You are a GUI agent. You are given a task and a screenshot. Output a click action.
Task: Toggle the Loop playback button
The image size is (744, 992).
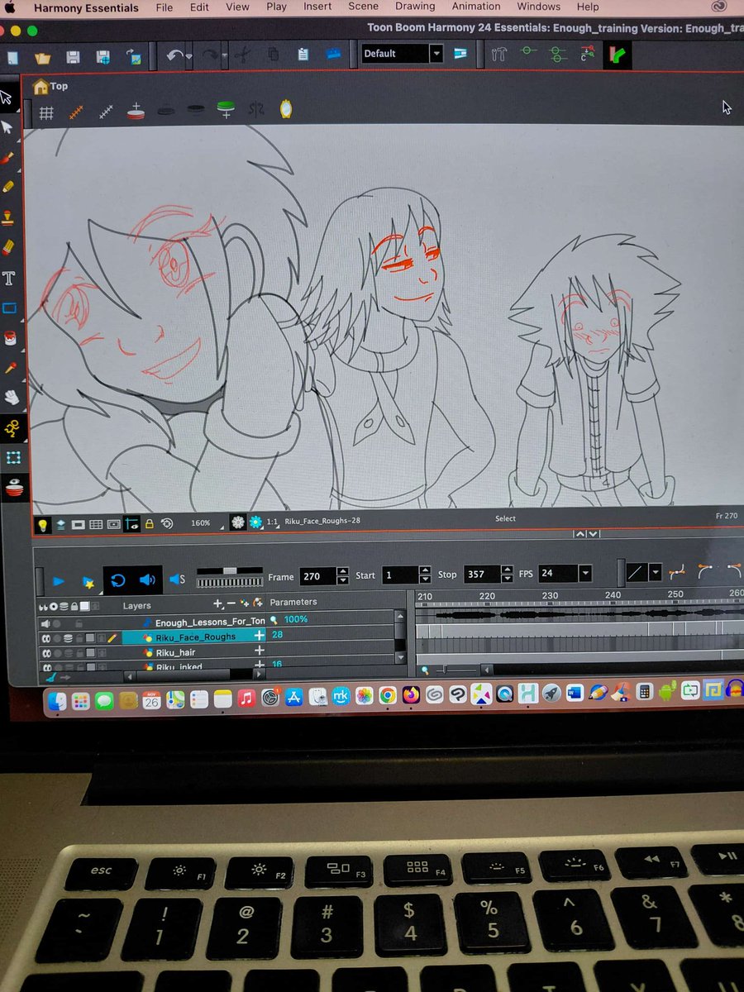pos(117,580)
